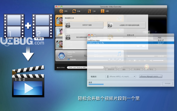Open the Tools wrench icon
The image size is (177, 111).
click(89, 11)
